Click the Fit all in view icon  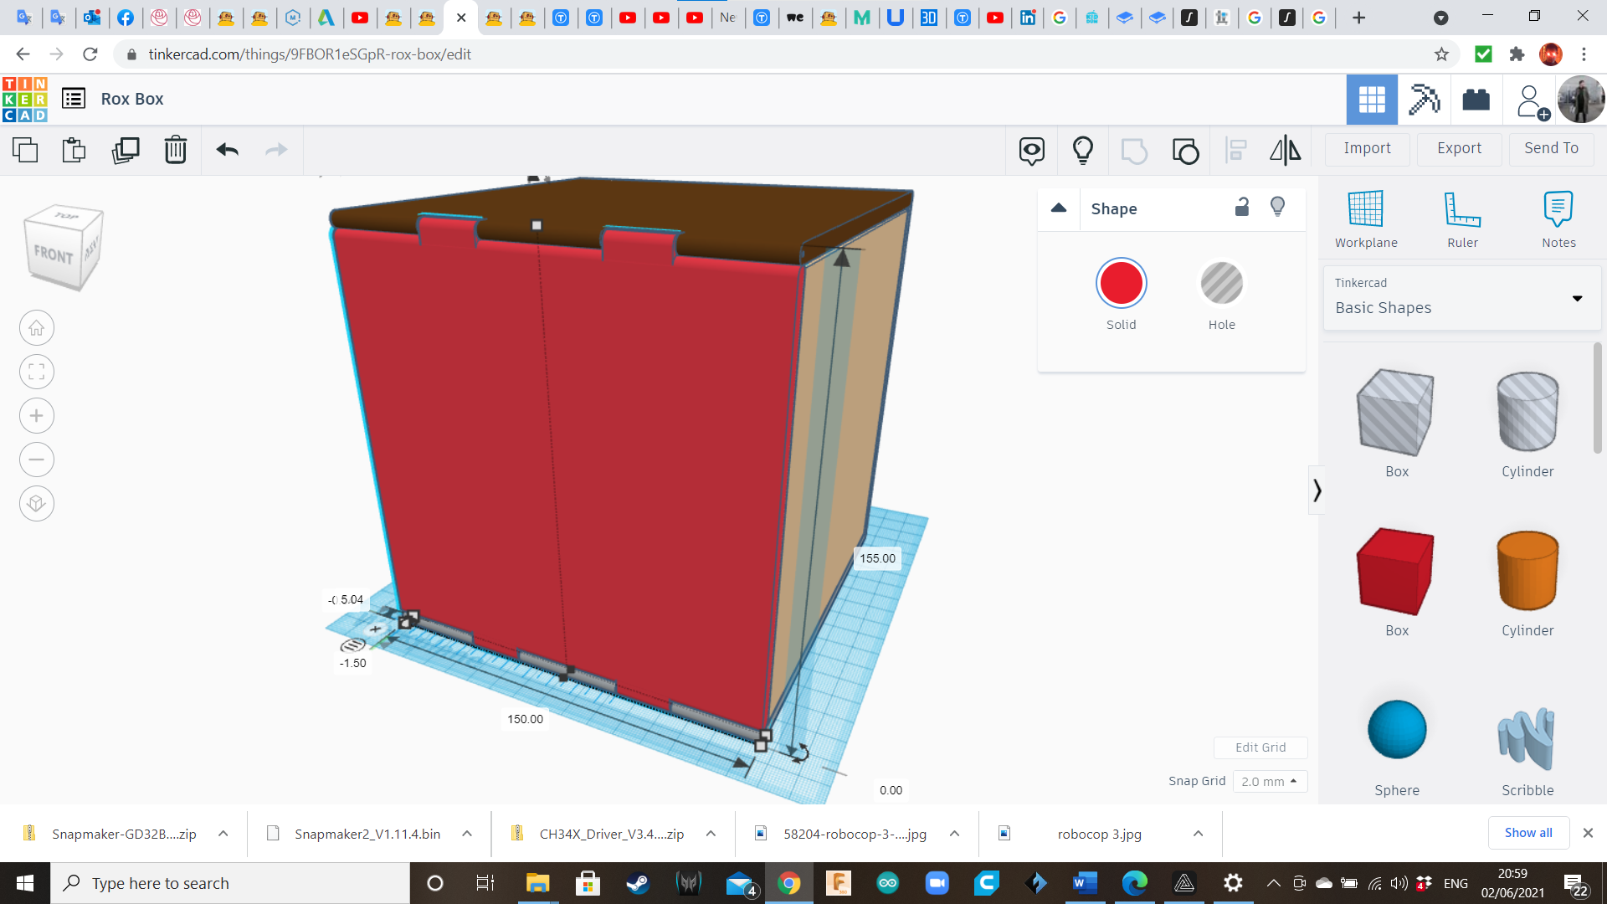pyautogui.click(x=37, y=372)
